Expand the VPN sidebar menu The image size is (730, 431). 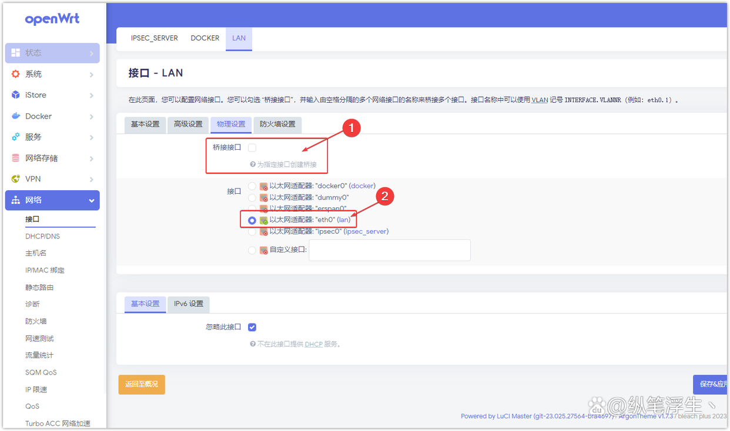[x=53, y=179]
